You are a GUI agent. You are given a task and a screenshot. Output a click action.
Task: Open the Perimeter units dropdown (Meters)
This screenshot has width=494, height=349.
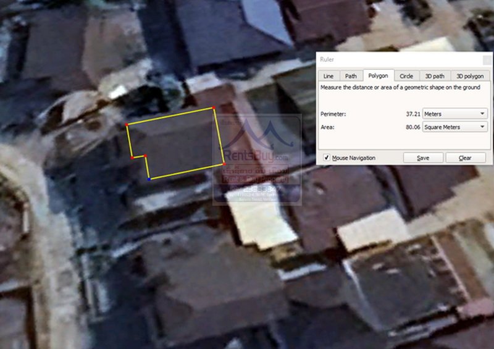pyautogui.click(x=454, y=114)
